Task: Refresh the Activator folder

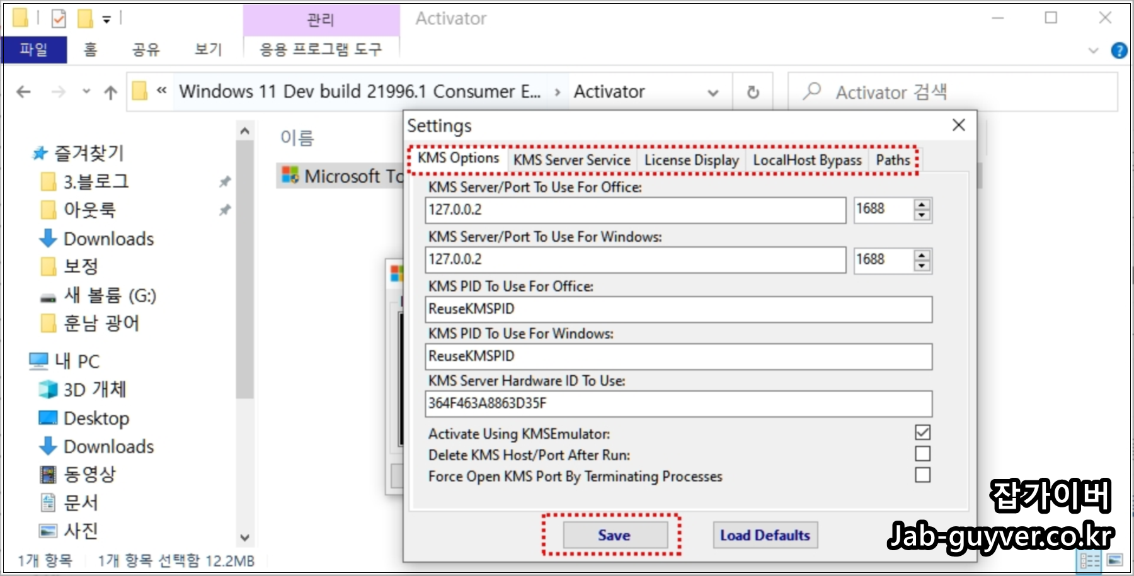Action: tap(753, 93)
